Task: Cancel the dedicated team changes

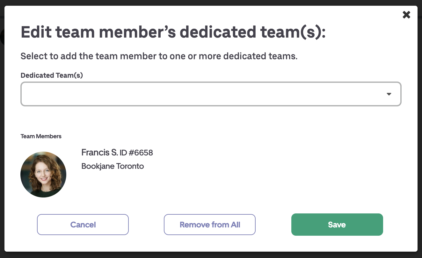Action: coord(83,225)
